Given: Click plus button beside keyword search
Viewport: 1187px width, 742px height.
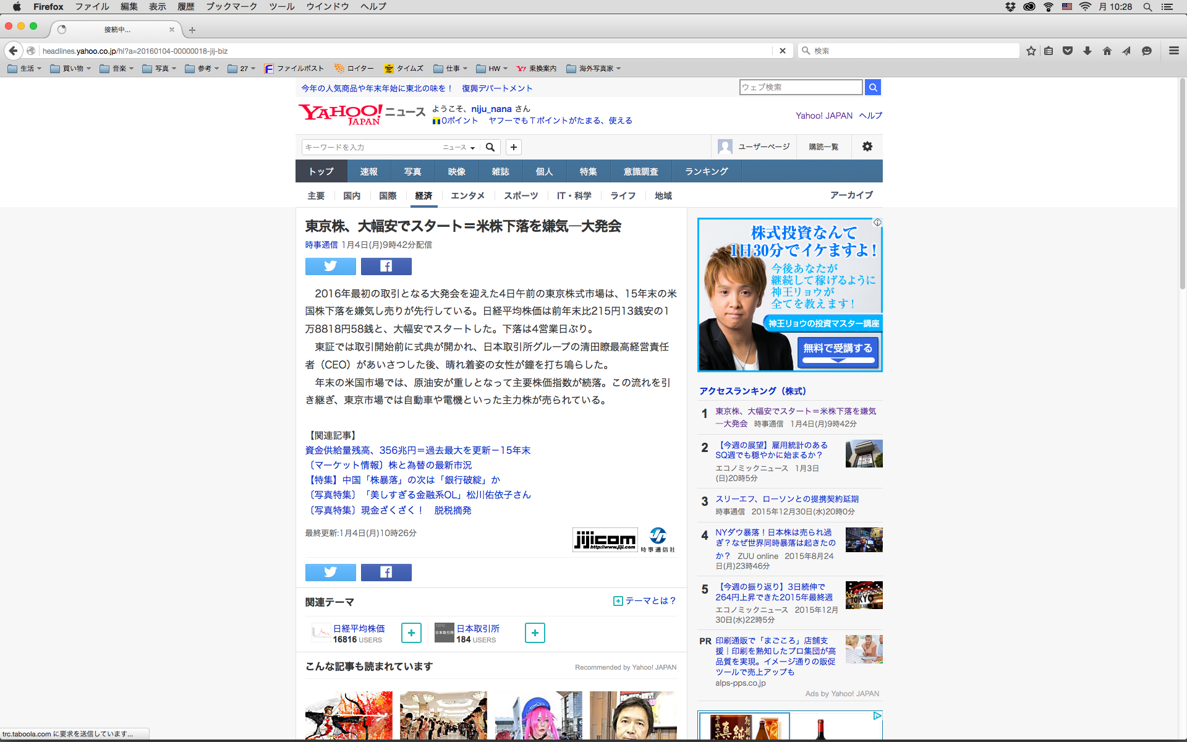Looking at the screenshot, I should (x=513, y=147).
